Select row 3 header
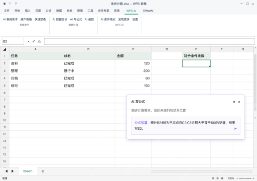The height and width of the screenshot is (181, 257). [5, 71]
